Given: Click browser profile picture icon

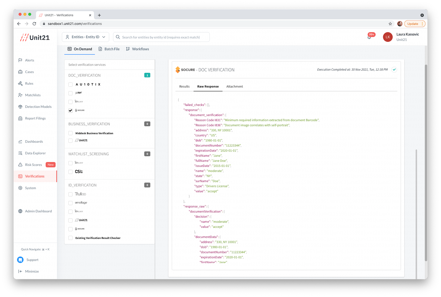Looking at the screenshot, I should pos(400,24).
